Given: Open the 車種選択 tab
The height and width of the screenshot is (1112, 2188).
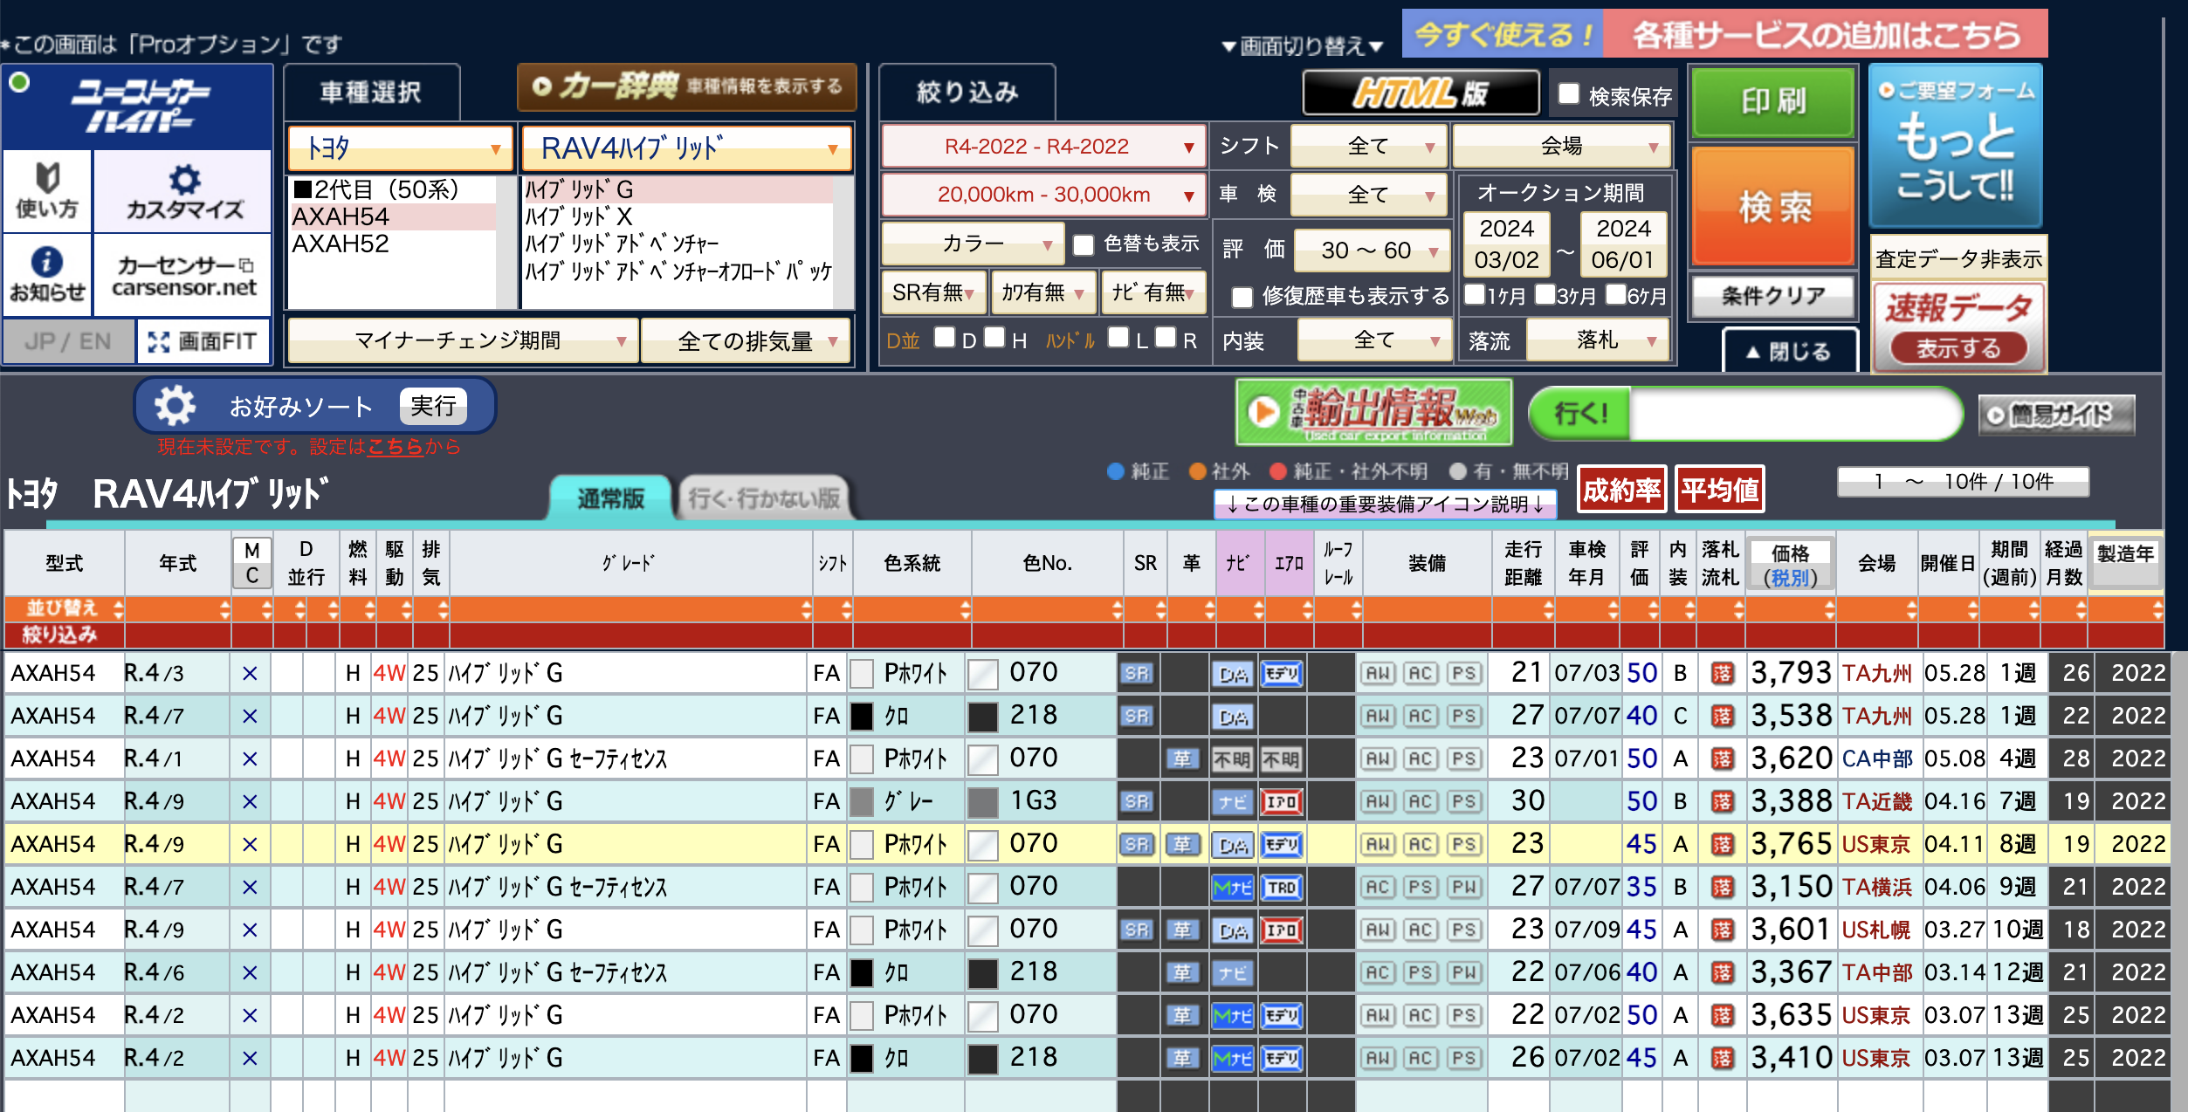Looking at the screenshot, I should coord(371,93).
